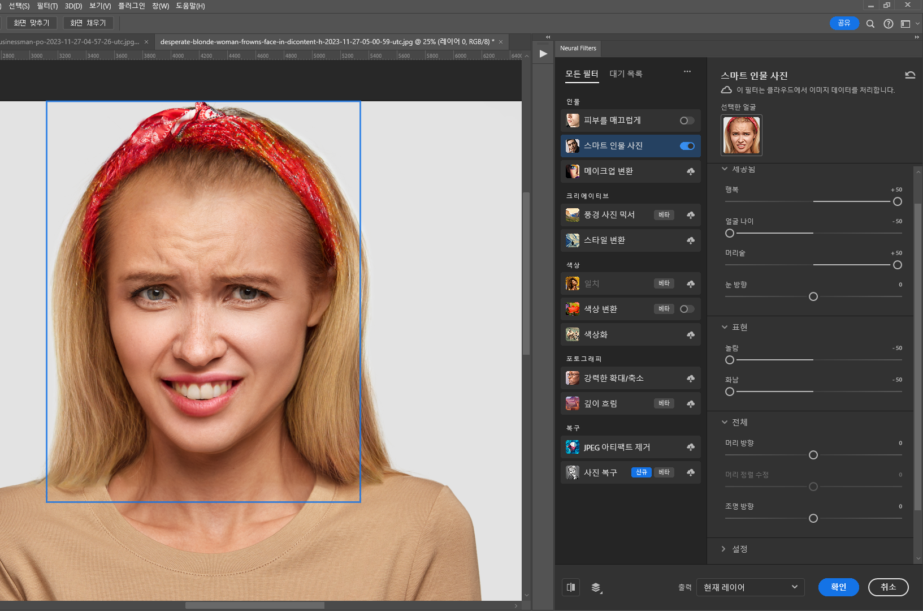The width and height of the screenshot is (923, 611).
Task: Click the 스마트 인물 사진 filter thumbnail icon
Action: (x=573, y=146)
